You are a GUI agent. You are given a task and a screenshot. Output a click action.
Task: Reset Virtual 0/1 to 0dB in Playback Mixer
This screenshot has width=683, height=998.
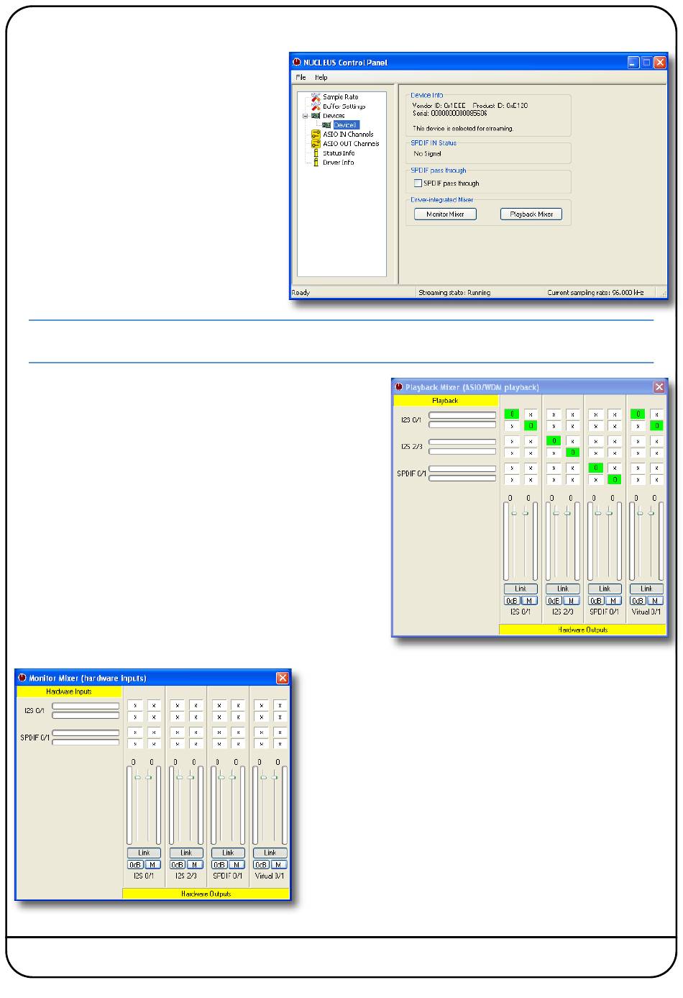click(x=638, y=601)
